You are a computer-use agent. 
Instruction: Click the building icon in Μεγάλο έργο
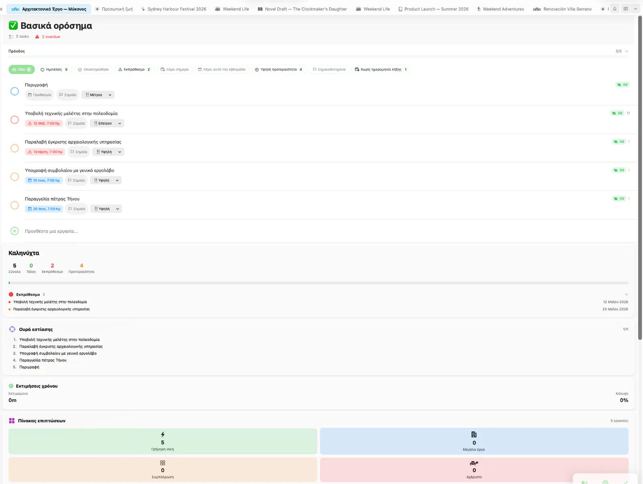point(474,435)
